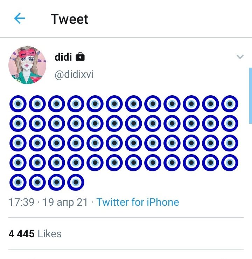Open the didi display name
252x259 pixels.
63,57
